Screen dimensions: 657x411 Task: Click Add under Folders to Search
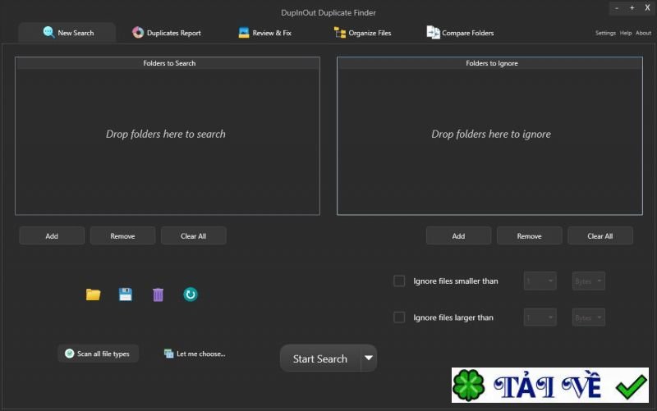tap(52, 236)
